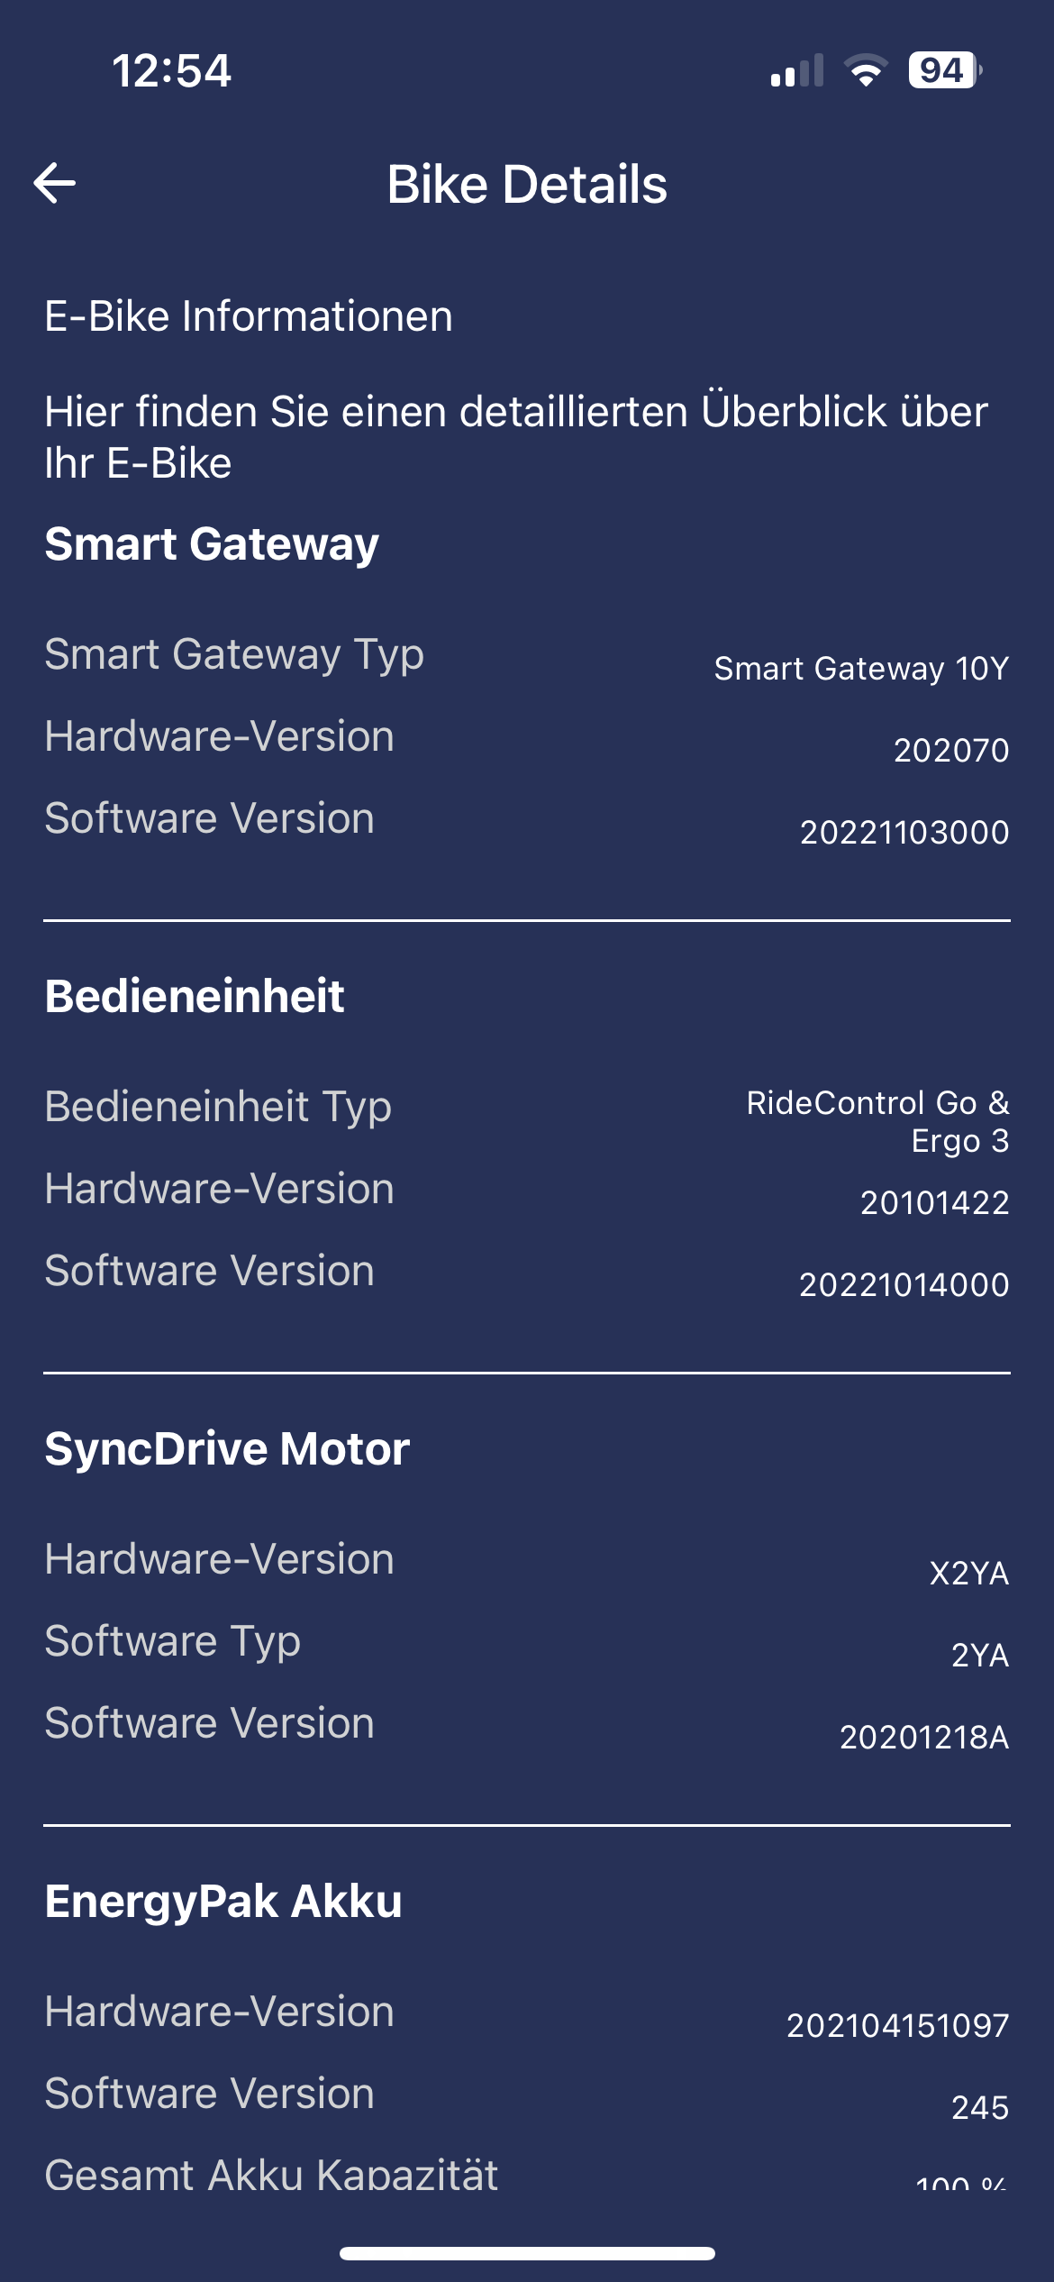Tap Smart Gateway hardware version 202070
The height and width of the screenshot is (2282, 1054).
(x=951, y=751)
